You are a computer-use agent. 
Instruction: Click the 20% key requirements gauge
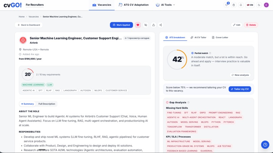click(x=28, y=74)
